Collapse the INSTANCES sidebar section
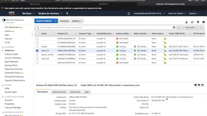Viewport: 207px width, 116px height. [x=3, y=47]
